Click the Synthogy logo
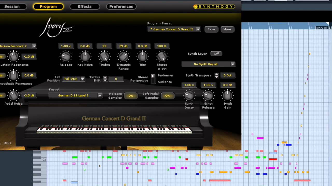 point(214,6)
